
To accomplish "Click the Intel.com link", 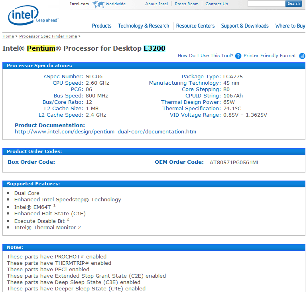I will (x=79, y=4).
